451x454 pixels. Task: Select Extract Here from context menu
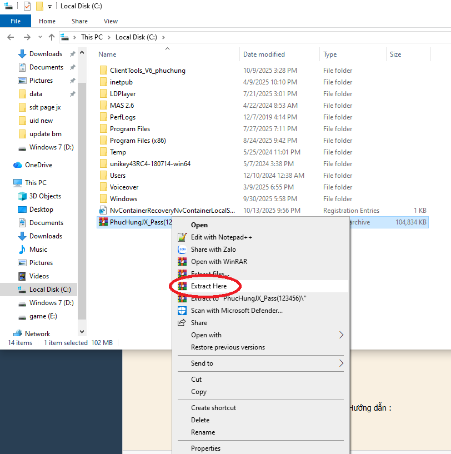point(209,286)
